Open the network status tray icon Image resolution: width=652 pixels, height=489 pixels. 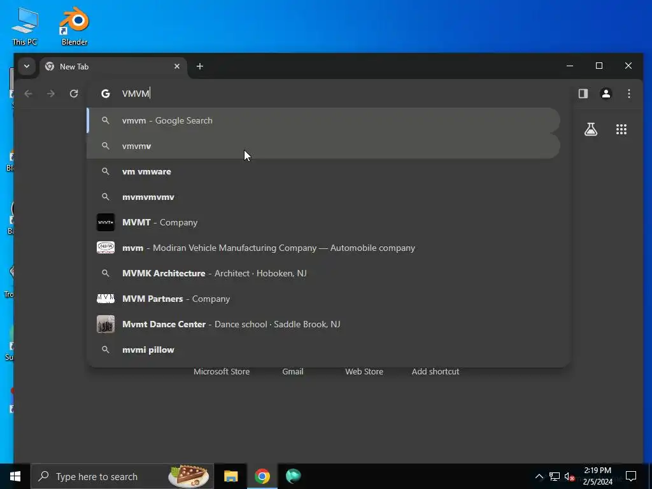tap(555, 476)
